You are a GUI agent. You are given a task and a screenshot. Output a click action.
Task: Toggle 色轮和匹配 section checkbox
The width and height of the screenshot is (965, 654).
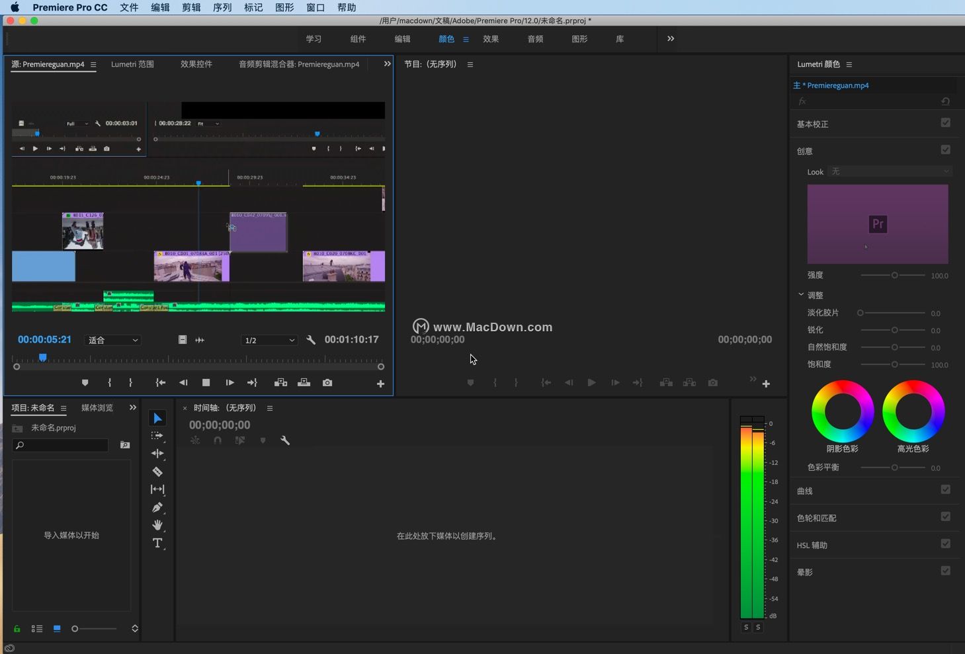coord(945,517)
